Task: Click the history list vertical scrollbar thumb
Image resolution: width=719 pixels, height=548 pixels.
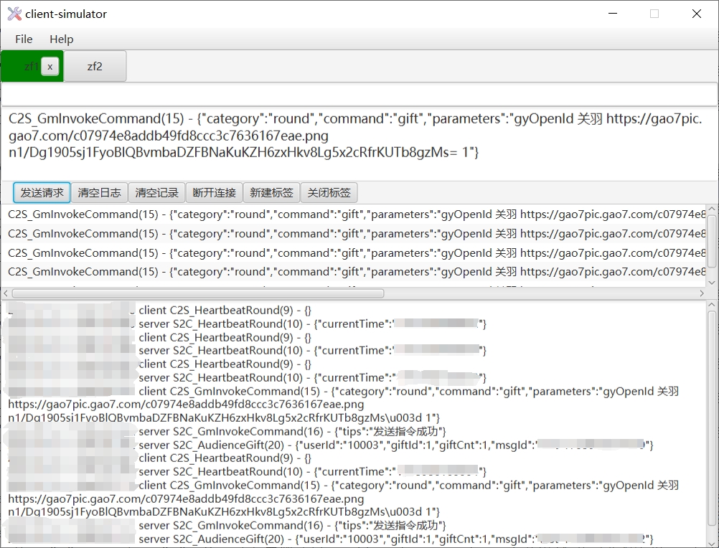Action: pyautogui.click(x=712, y=241)
